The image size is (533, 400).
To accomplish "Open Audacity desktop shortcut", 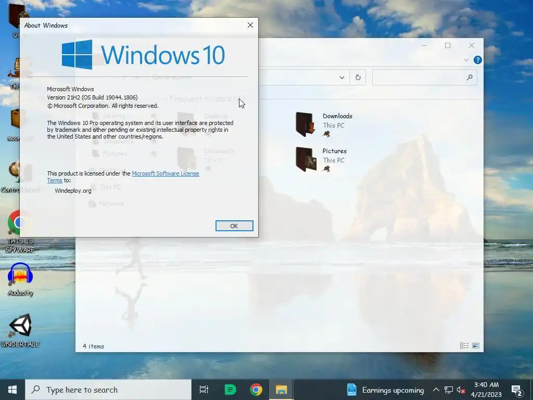I will (x=20, y=279).
